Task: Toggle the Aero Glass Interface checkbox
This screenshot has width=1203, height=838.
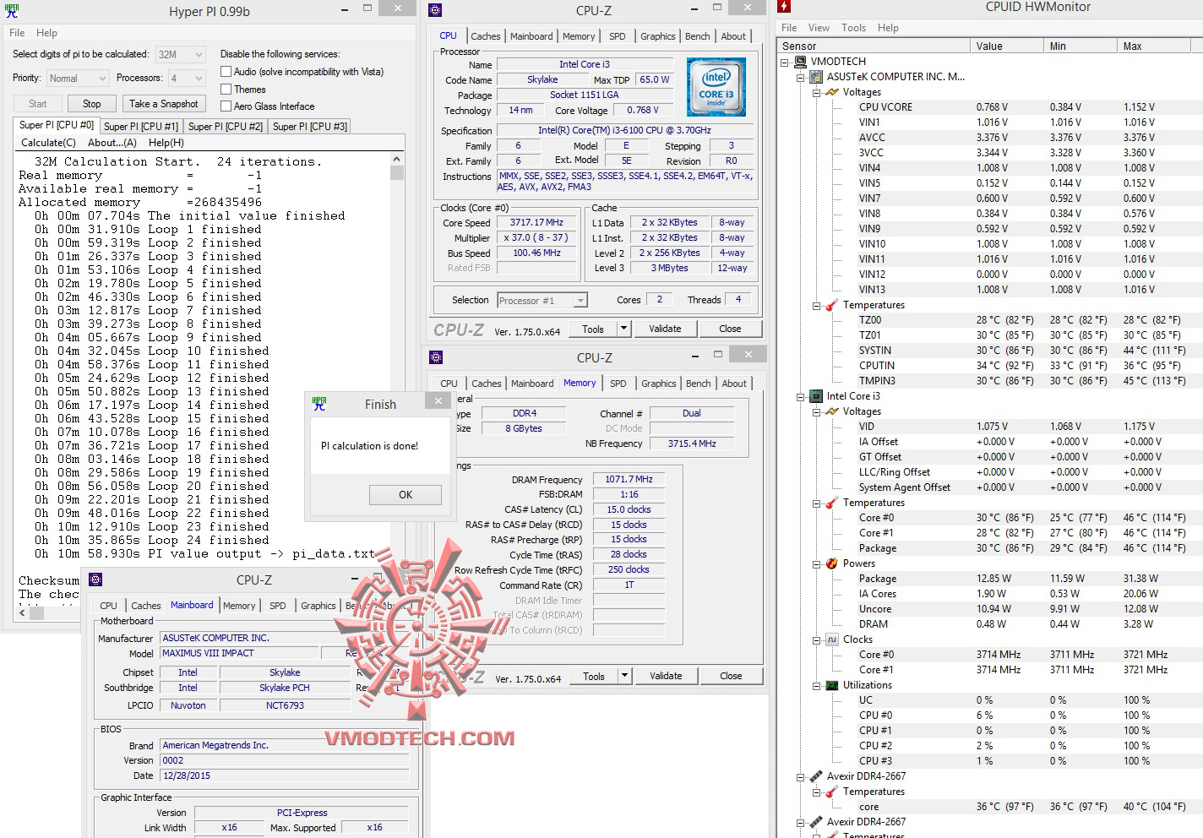Action: click(x=226, y=106)
